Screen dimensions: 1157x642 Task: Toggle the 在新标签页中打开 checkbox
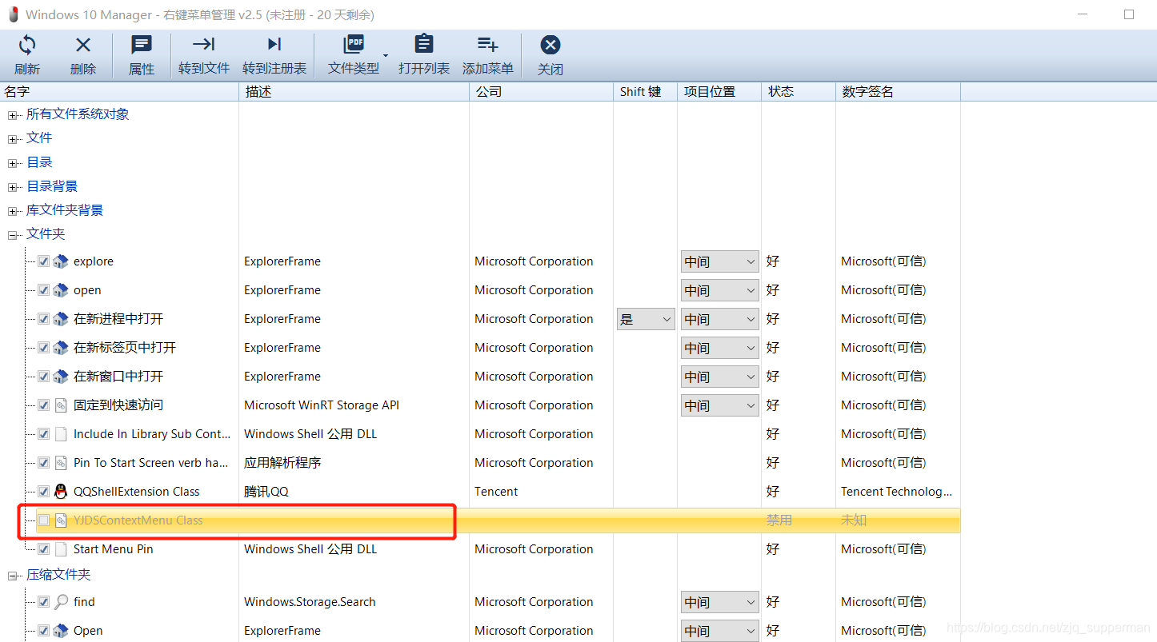point(43,348)
